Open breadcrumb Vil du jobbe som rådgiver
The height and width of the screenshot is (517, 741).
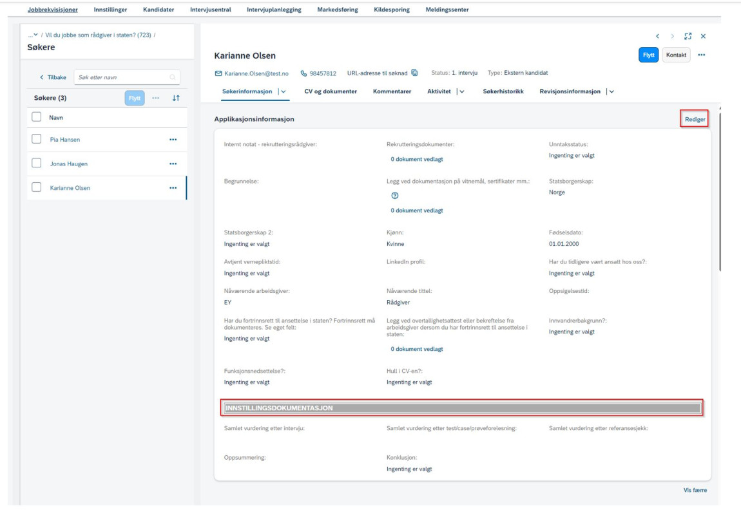click(x=98, y=35)
